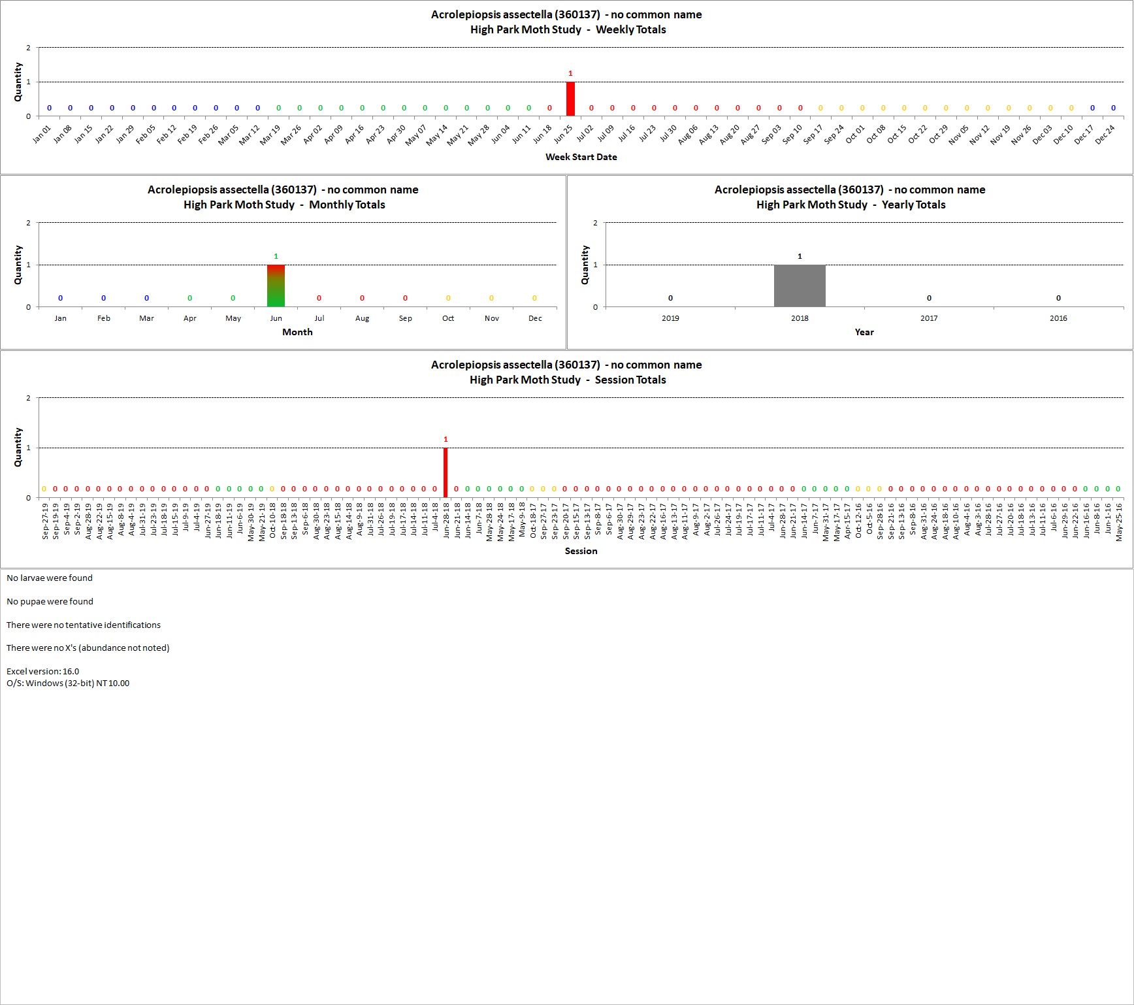This screenshot has height=1005, width=1134.
Task: Click the 'Mar 19' week label
Action: [x=270, y=135]
